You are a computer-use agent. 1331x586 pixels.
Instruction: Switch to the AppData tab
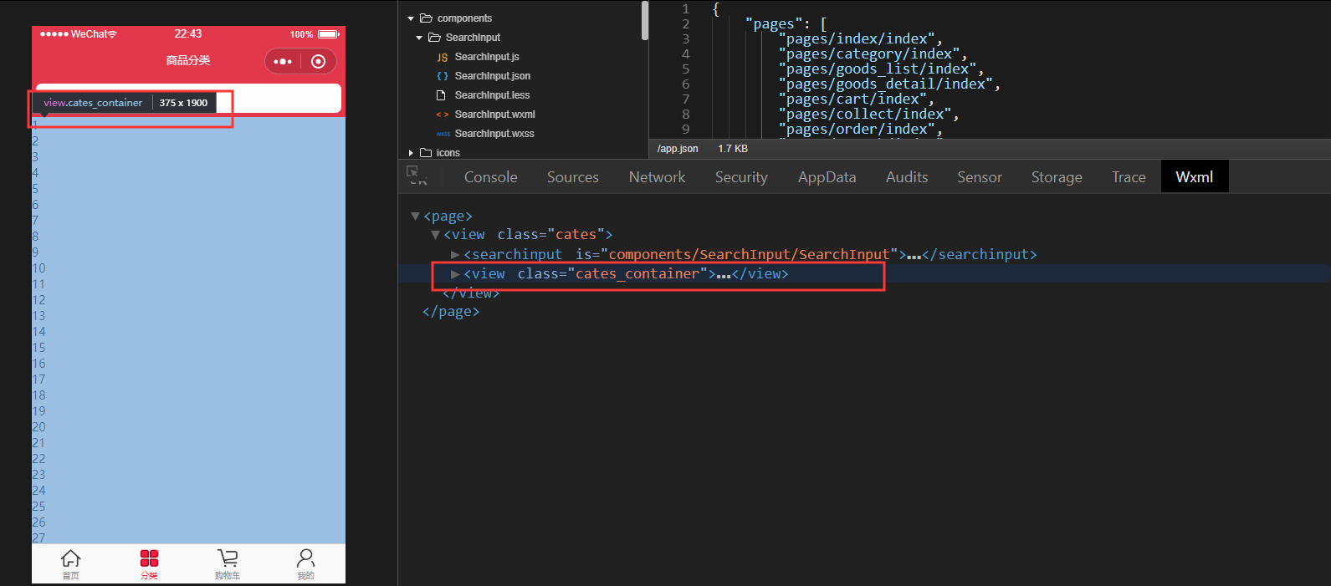(827, 177)
